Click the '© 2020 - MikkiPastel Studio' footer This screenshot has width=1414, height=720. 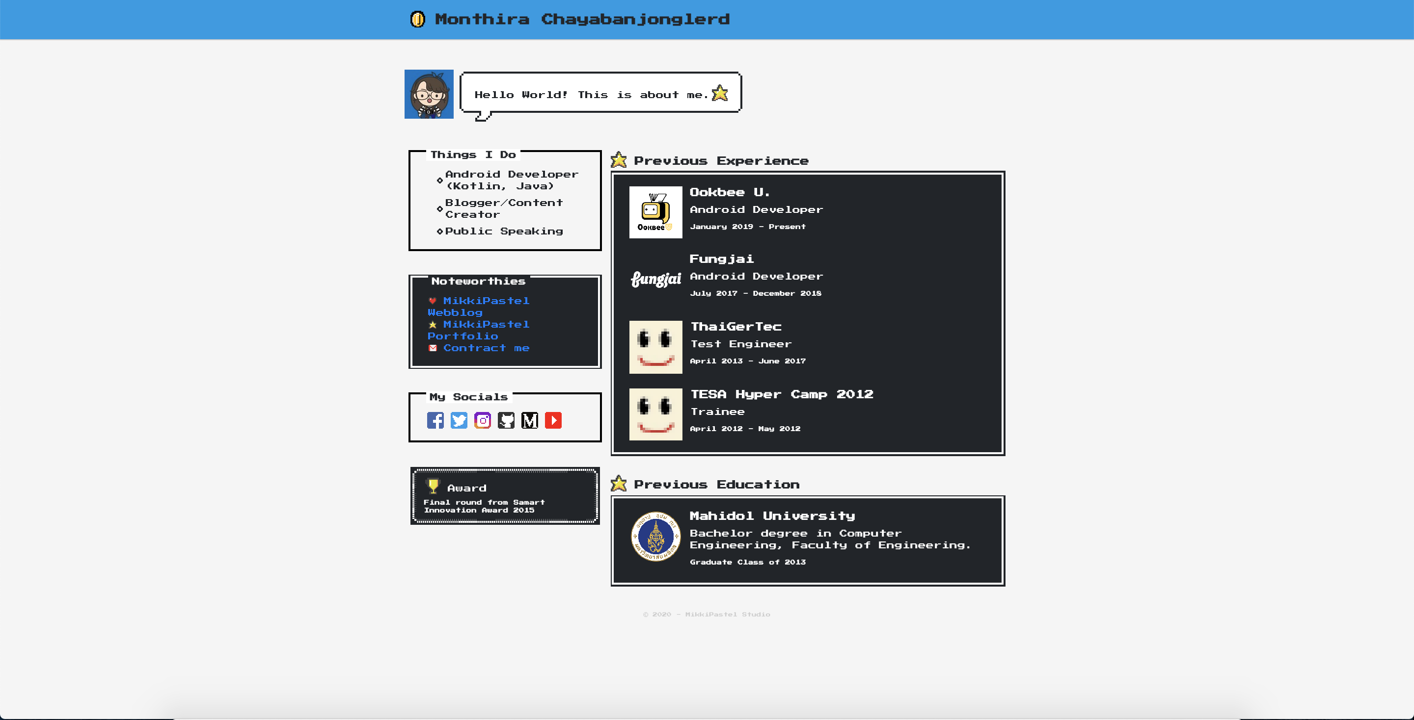[707, 614]
